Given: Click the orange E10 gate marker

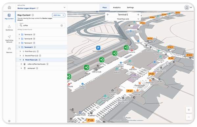Looking at the screenshot, I should [189, 55].
